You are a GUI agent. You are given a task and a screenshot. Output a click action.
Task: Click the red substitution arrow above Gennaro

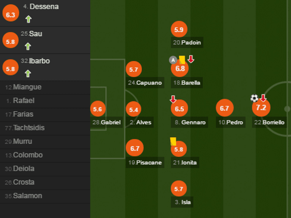click(173, 99)
